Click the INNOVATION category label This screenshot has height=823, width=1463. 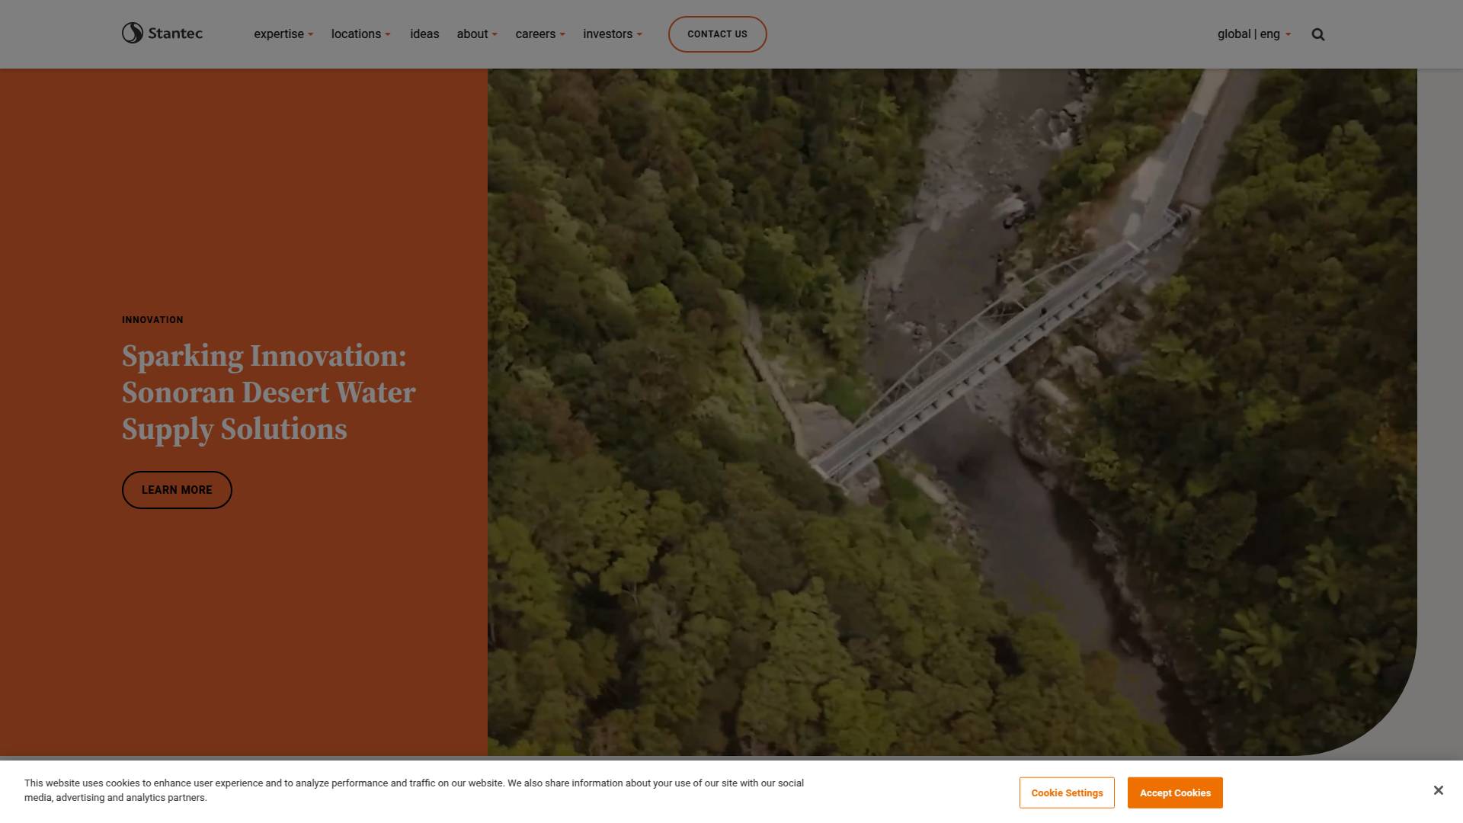click(152, 319)
